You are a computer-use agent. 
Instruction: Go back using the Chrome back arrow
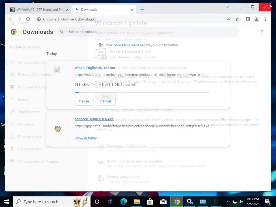11,19
